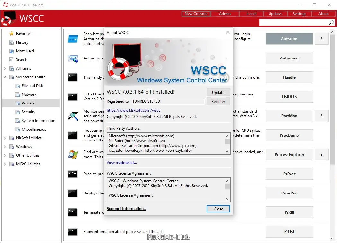Click the Handle console icon
This screenshot has width=337, height=243.
[x=73, y=77]
